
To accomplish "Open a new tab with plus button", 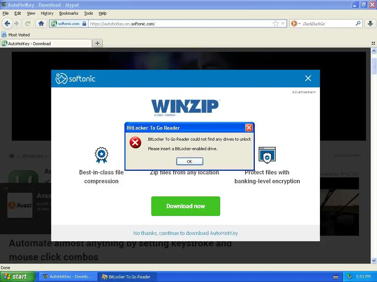I will coord(97,43).
